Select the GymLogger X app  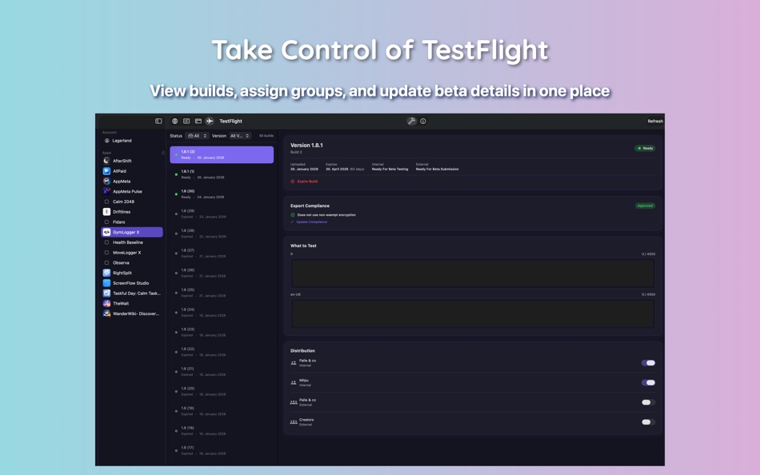click(x=132, y=232)
